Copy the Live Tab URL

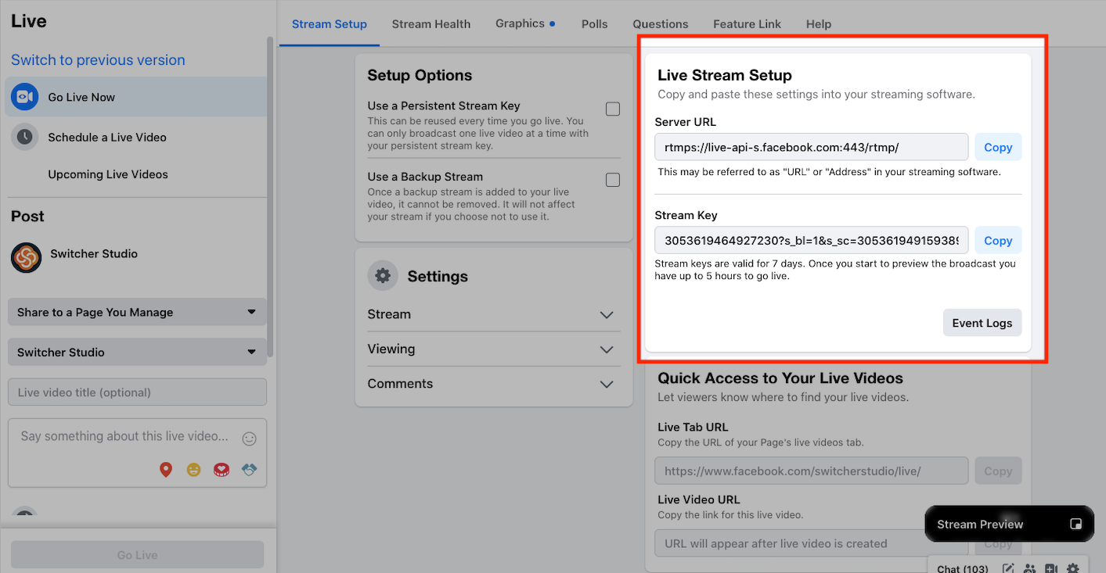coord(998,471)
